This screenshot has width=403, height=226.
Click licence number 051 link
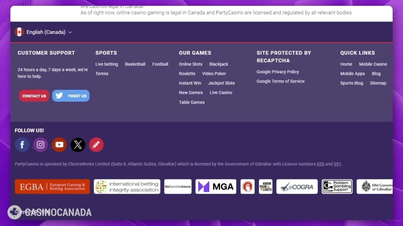click(x=337, y=164)
